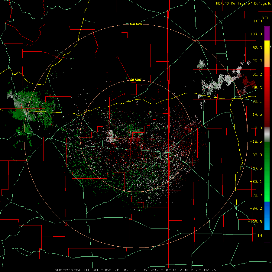Click the [KT] units label

coord(258,21)
